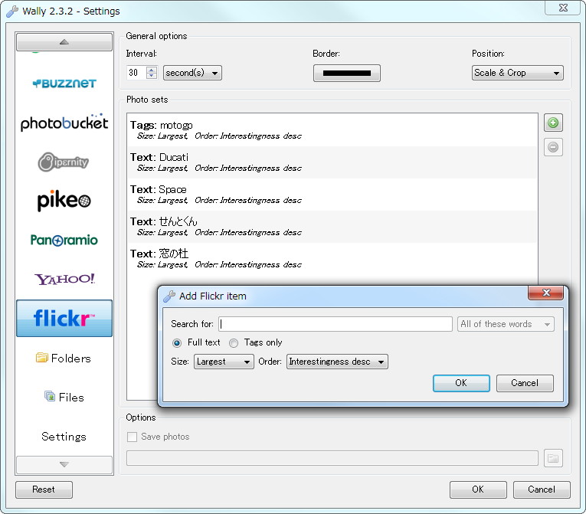
Task: Click the black Border color swatch
Action: point(347,73)
